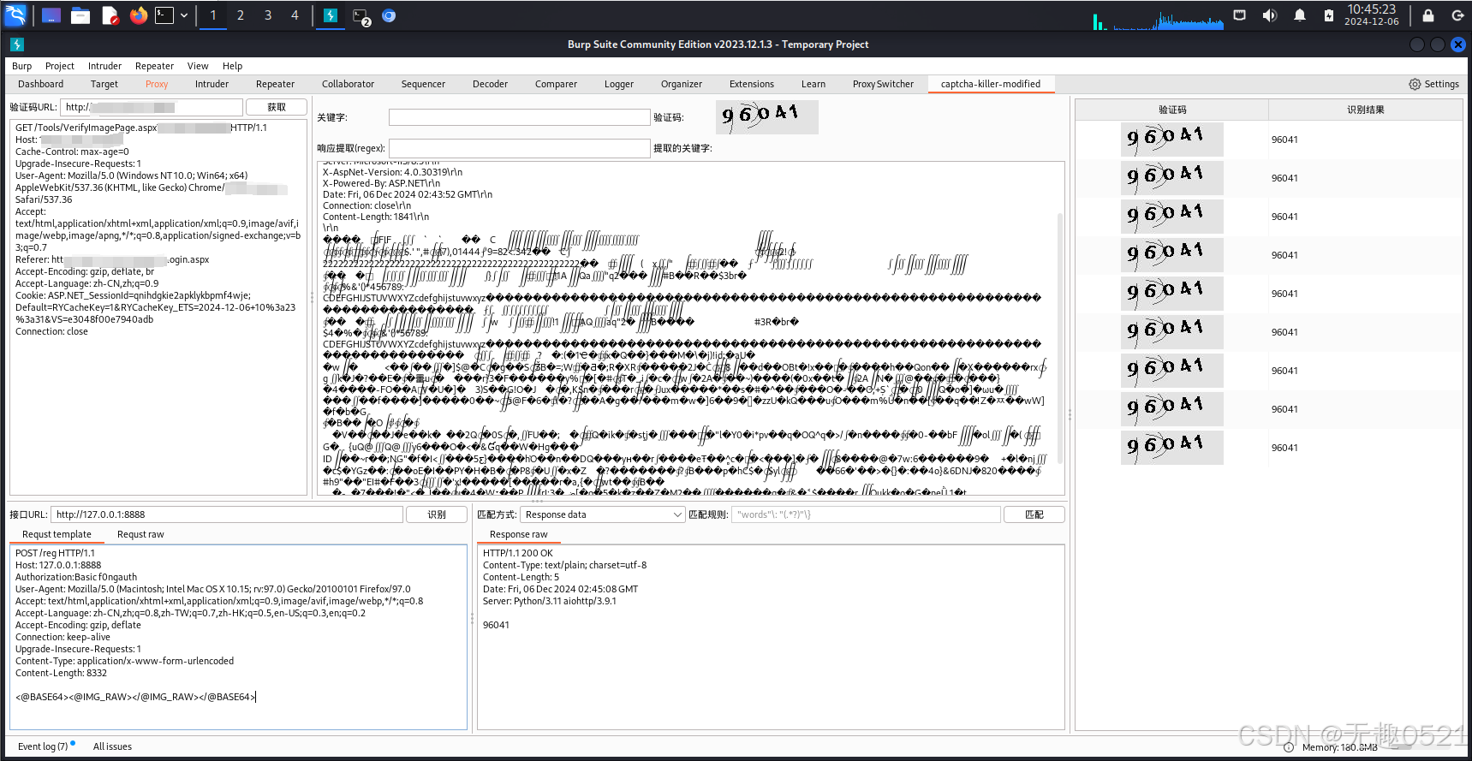Click the 获取 button to fetch captcha

(x=277, y=107)
